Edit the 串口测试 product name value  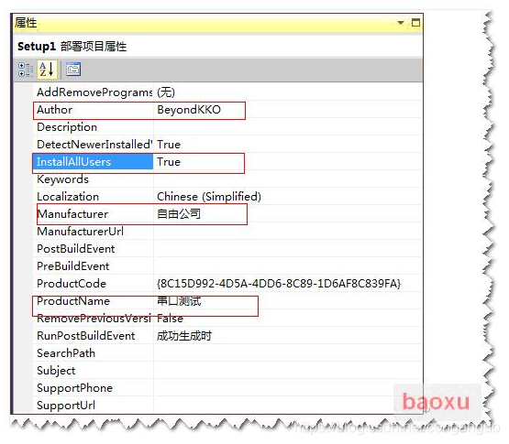pos(179,301)
